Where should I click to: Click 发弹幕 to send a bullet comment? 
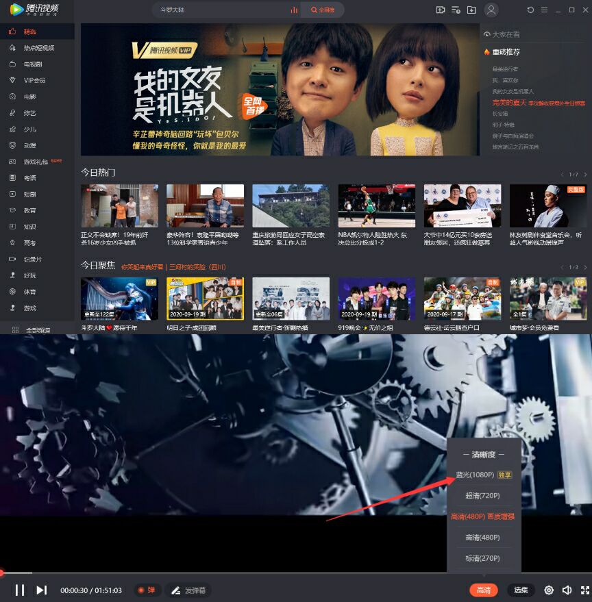(x=188, y=590)
